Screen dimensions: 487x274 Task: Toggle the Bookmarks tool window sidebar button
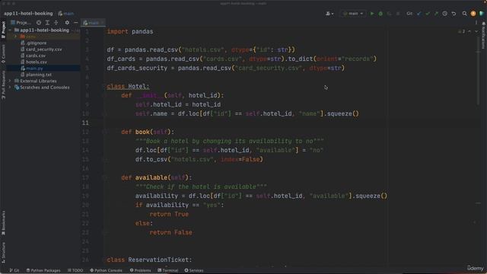pyautogui.click(x=3, y=223)
